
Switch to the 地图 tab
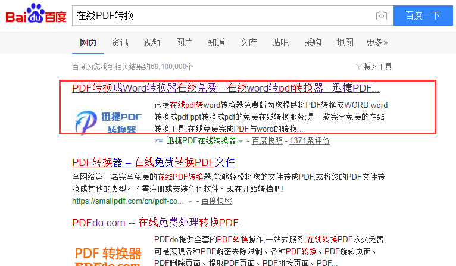pos(345,42)
